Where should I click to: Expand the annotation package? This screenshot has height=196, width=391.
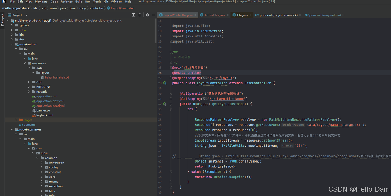(42, 163)
